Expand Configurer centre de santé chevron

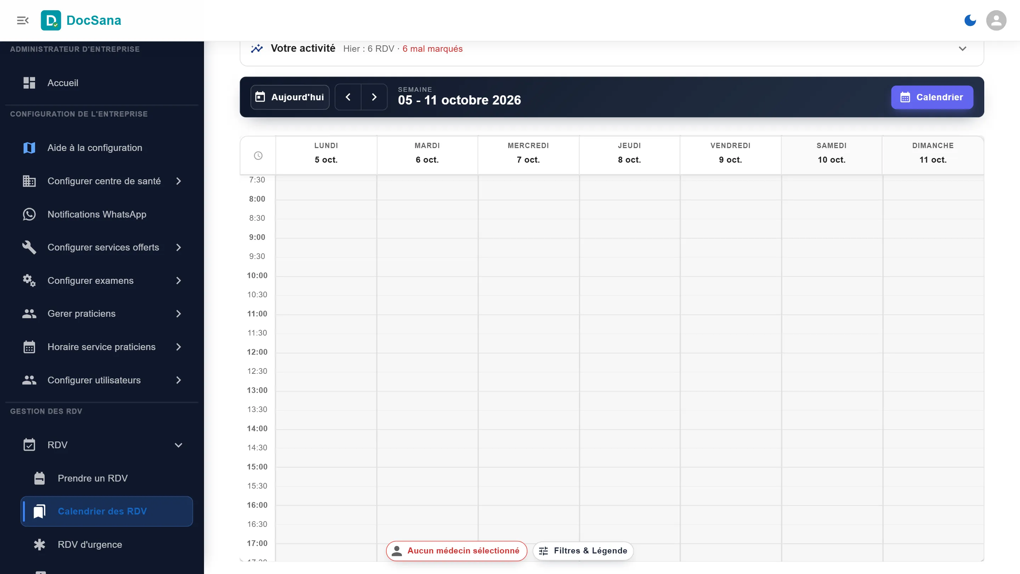pyautogui.click(x=178, y=181)
